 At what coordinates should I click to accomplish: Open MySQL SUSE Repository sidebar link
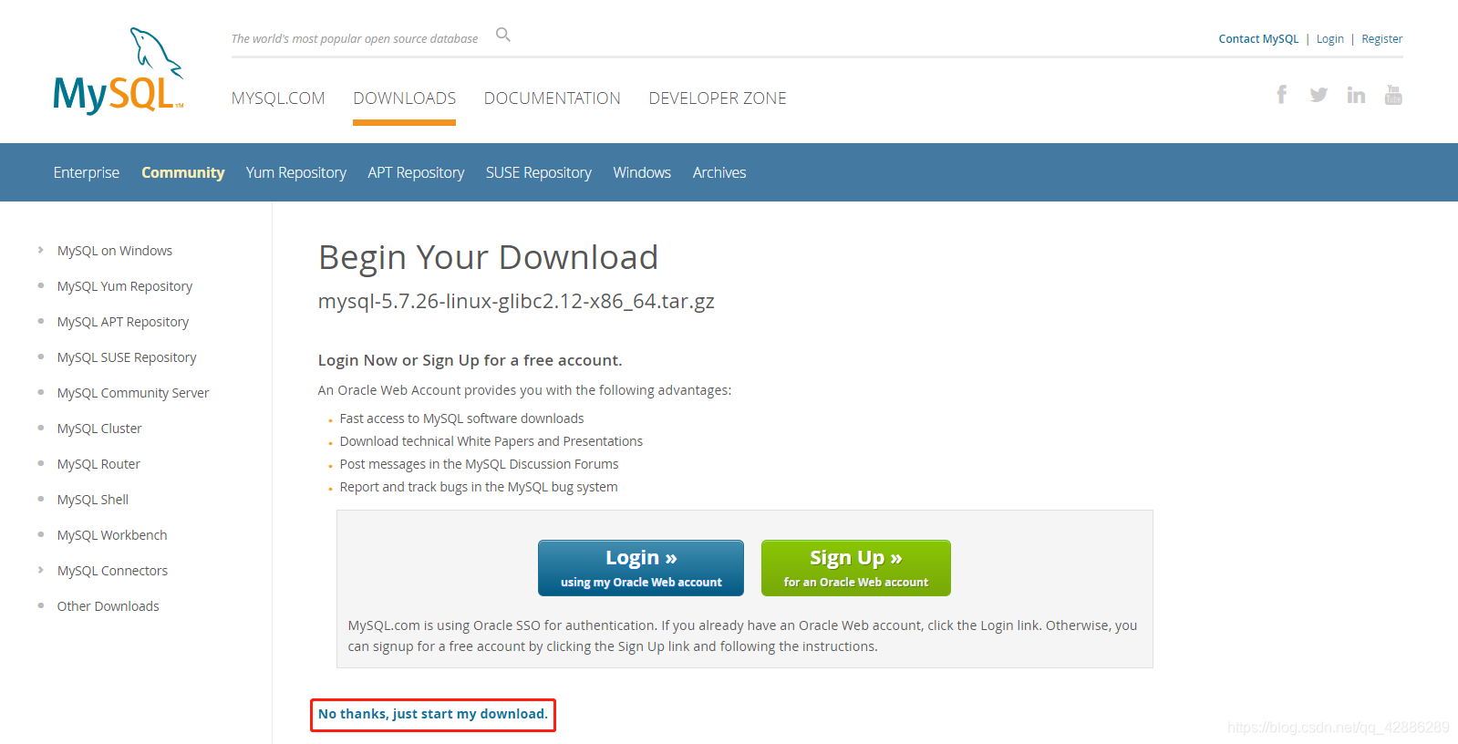click(127, 357)
